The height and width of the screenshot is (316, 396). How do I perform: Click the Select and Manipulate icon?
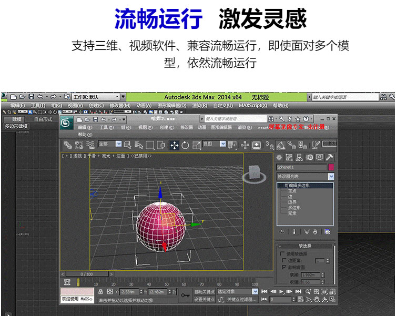click(x=245, y=145)
